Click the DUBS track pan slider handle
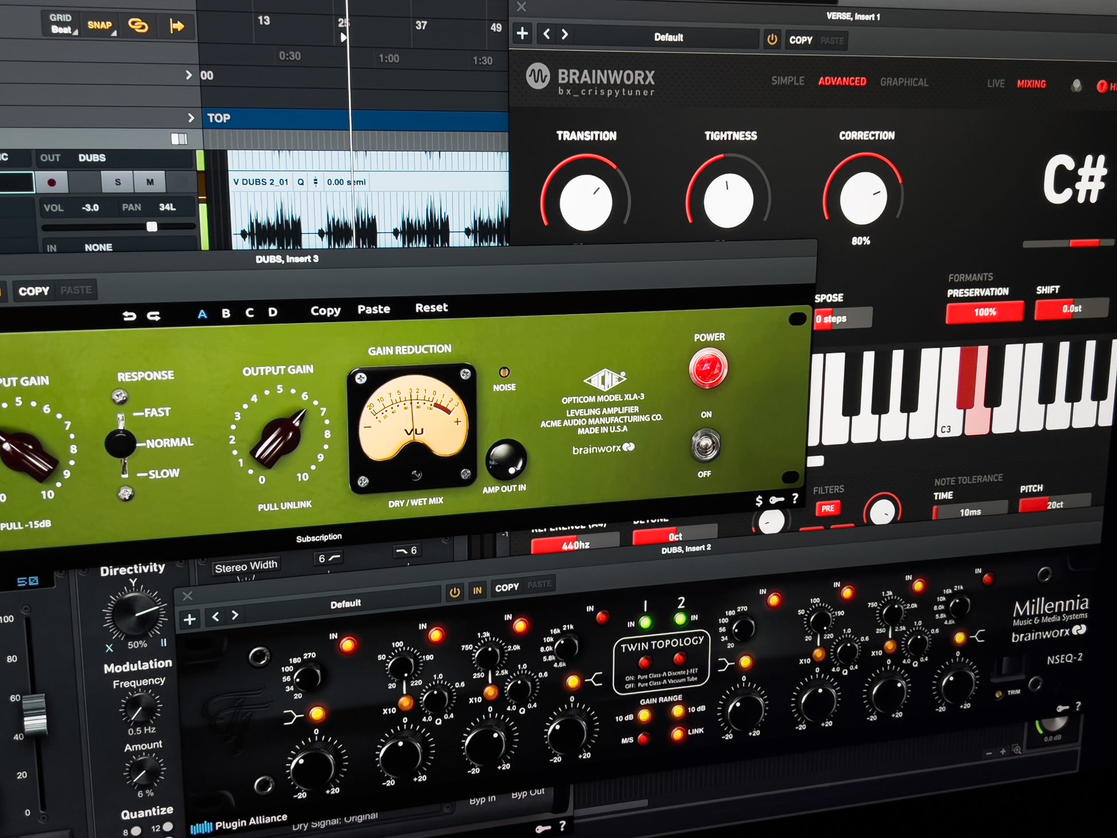This screenshot has height=838, width=1117. pyautogui.click(x=152, y=227)
